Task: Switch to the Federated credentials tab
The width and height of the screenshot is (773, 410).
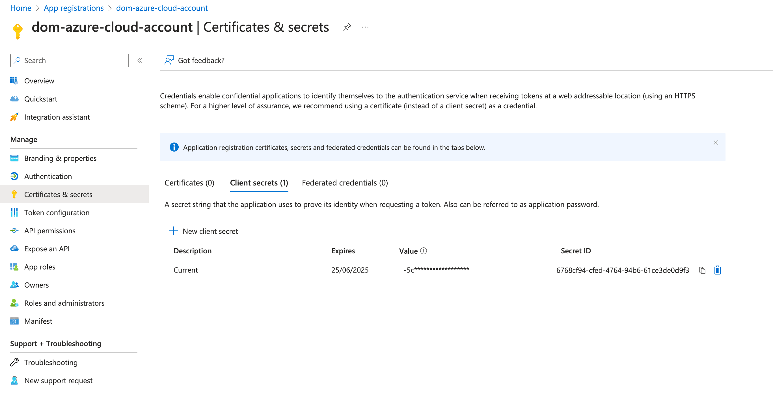Action: pyautogui.click(x=345, y=183)
